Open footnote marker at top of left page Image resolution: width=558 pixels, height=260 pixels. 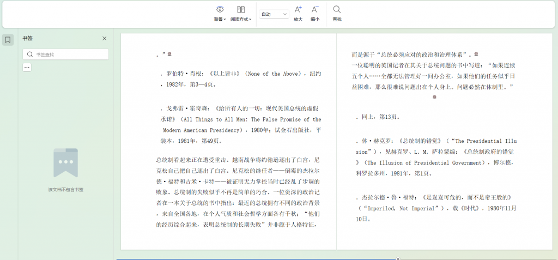pyautogui.click(x=169, y=54)
